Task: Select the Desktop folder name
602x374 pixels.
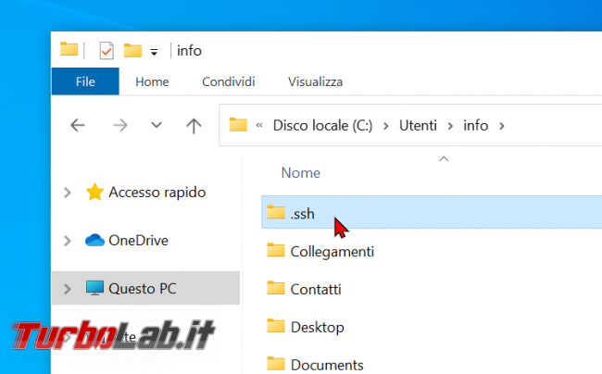Action: [x=317, y=327]
